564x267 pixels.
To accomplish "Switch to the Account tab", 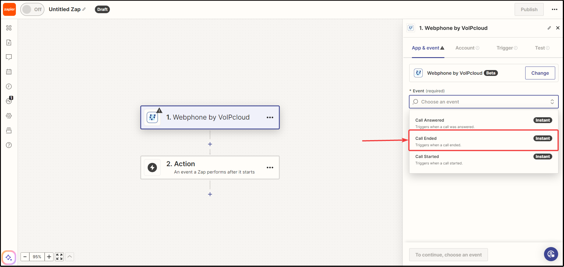I will [x=467, y=48].
